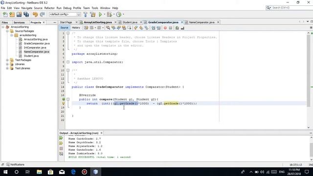This screenshot has height=176, width=313.
Task: Run the project with green play icon
Action: tap(100, 14)
